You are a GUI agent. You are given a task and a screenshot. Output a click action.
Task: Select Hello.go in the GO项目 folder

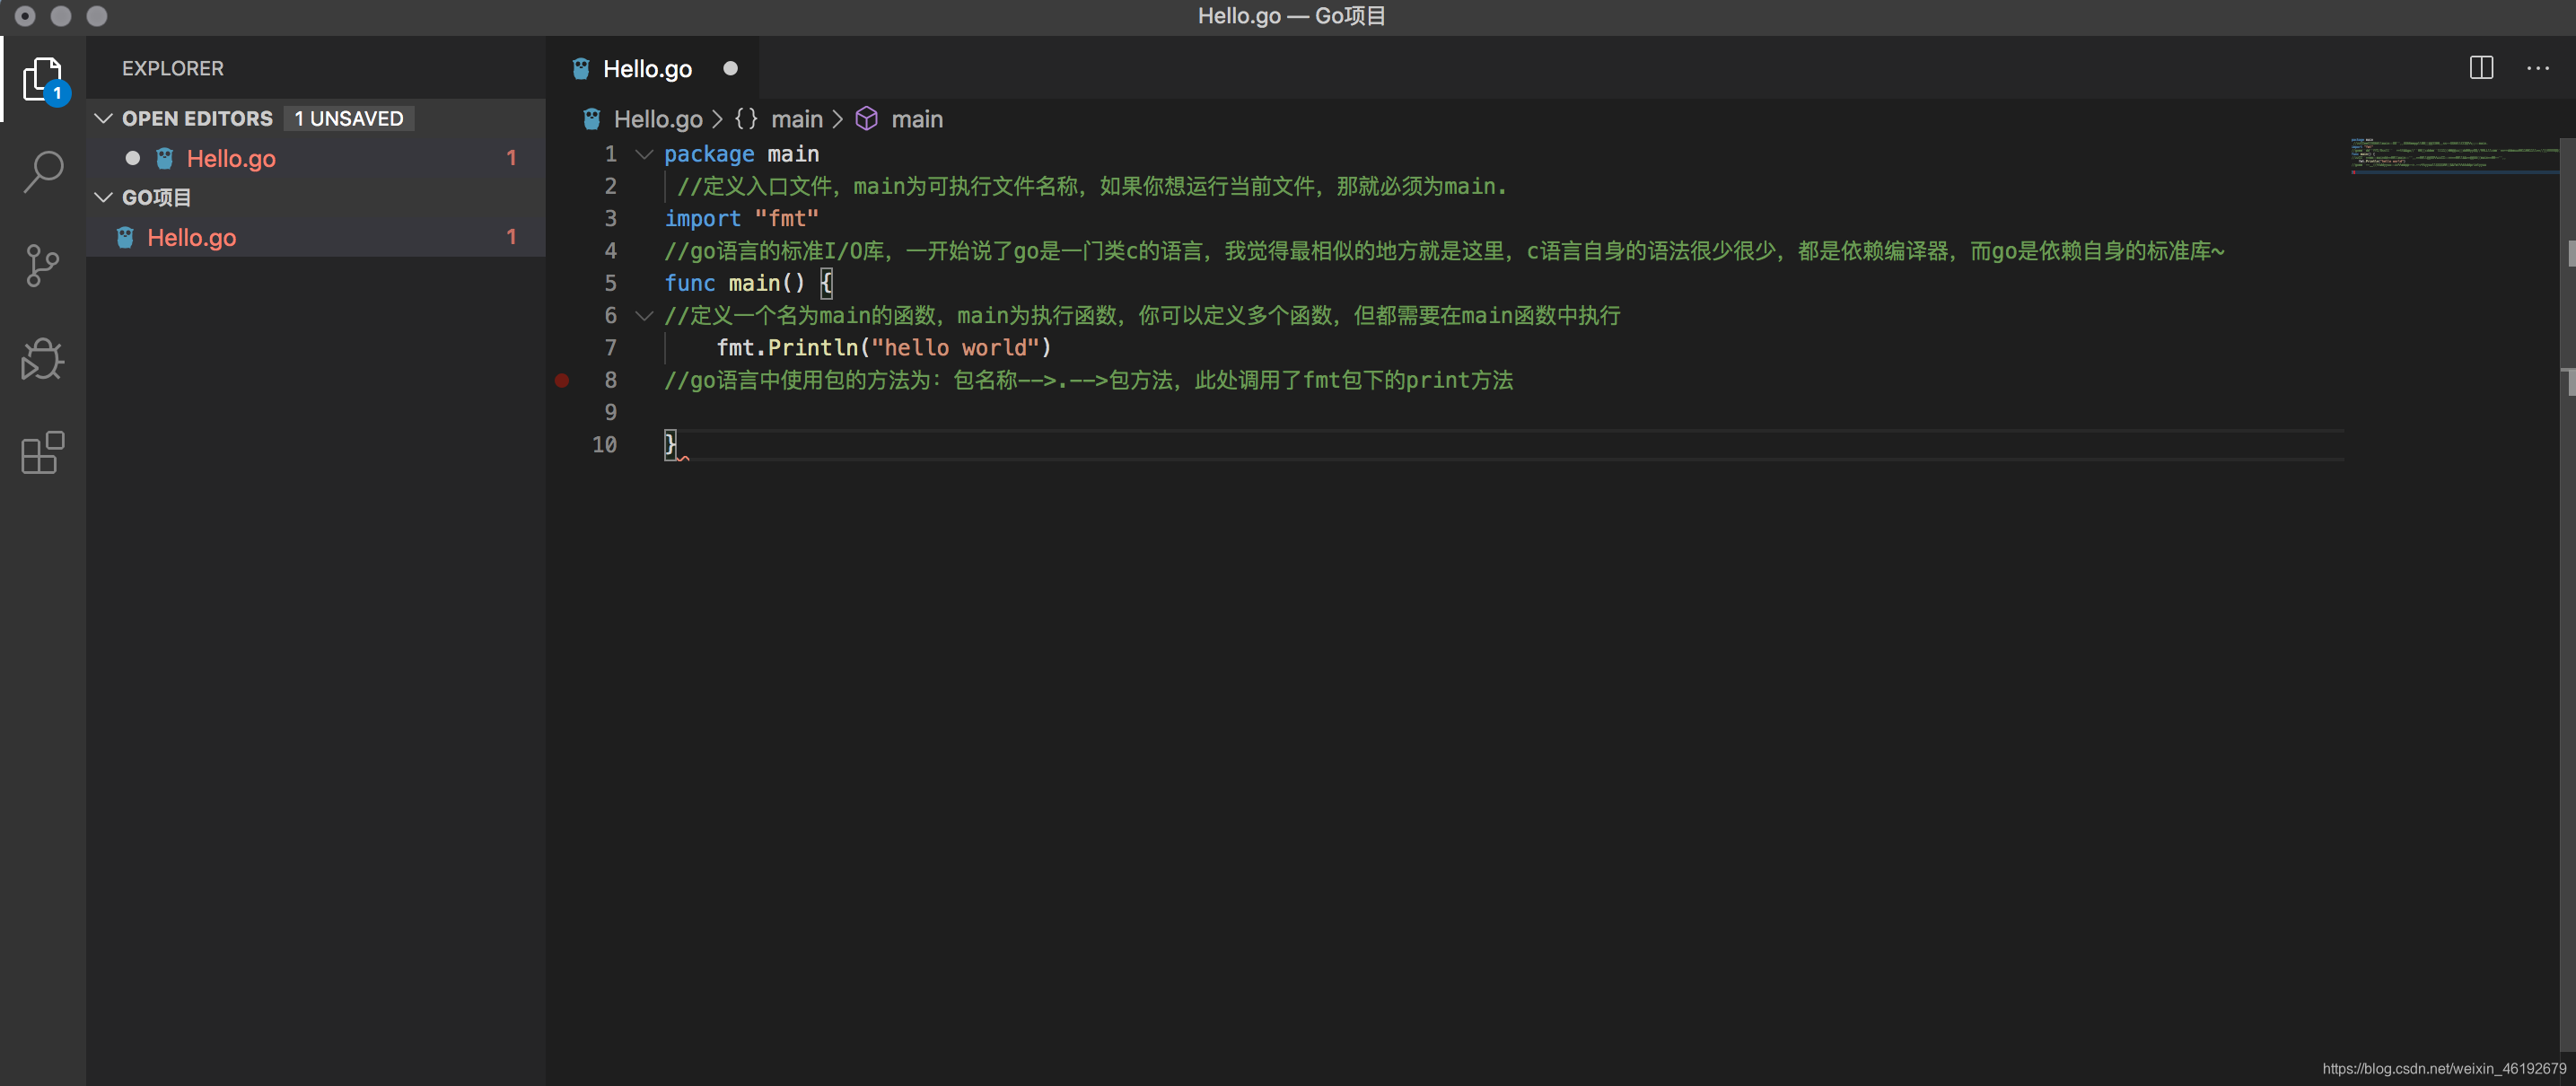coord(315,237)
